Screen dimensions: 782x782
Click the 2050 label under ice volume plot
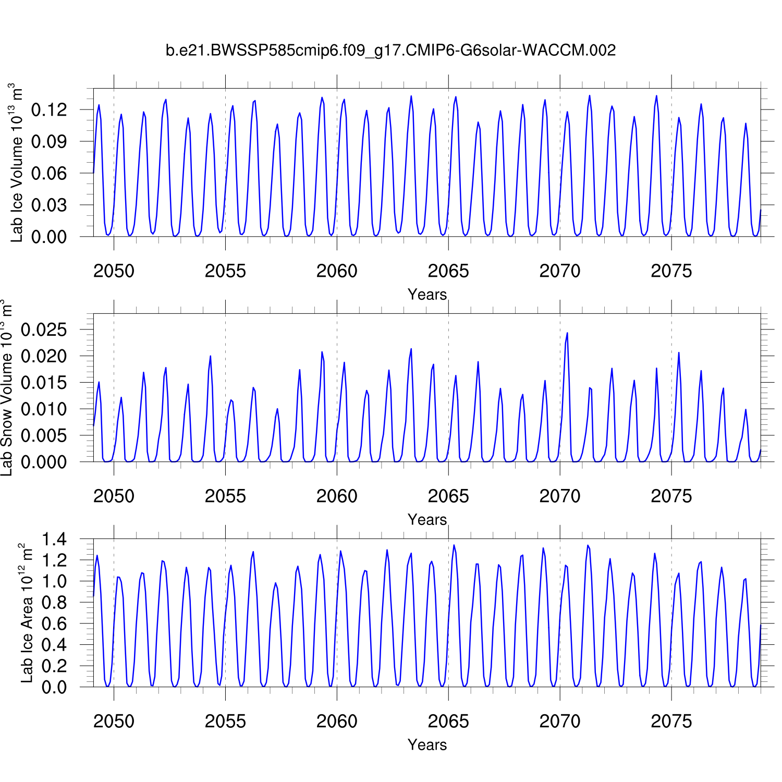114,271
